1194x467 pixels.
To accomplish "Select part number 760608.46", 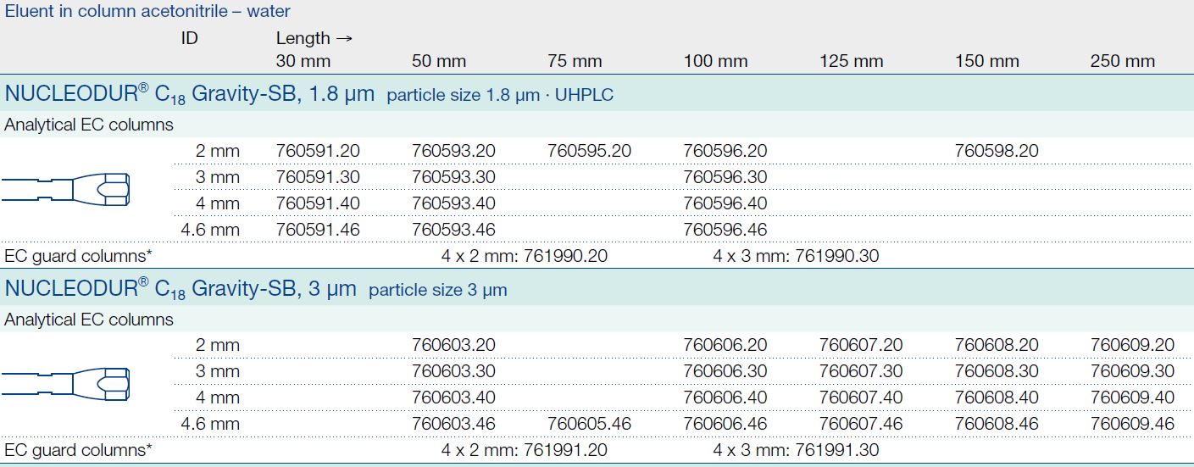I will [x=996, y=424].
